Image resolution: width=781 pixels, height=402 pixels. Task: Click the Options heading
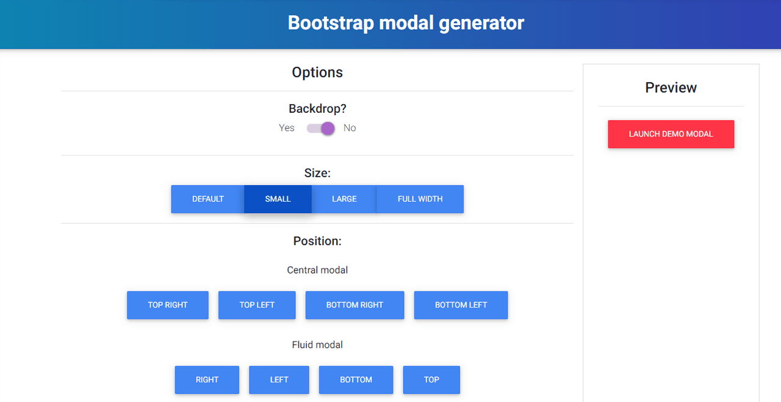pos(317,72)
